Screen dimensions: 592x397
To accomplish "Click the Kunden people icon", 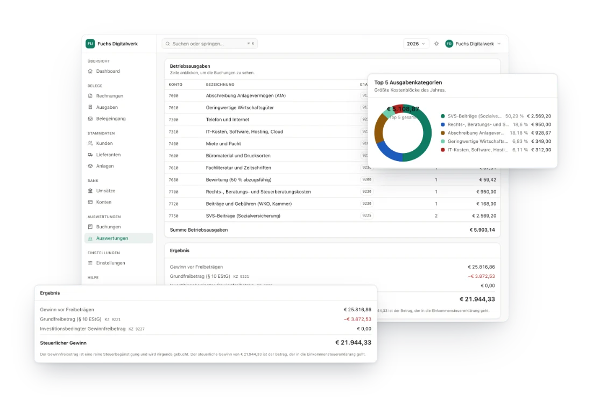I will (90, 143).
